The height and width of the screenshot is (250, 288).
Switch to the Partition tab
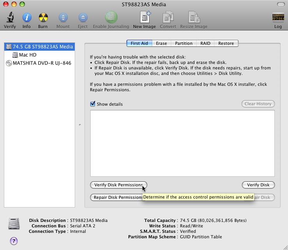pos(183,43)
